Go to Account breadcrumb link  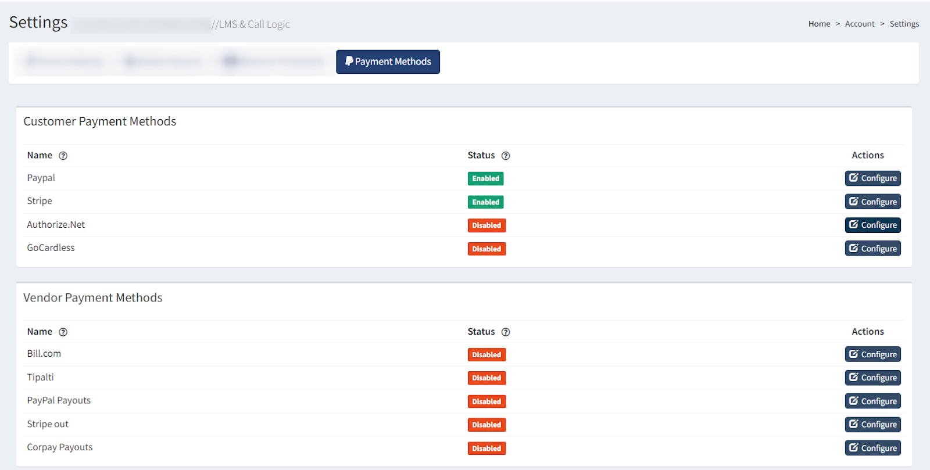point(860,24)
